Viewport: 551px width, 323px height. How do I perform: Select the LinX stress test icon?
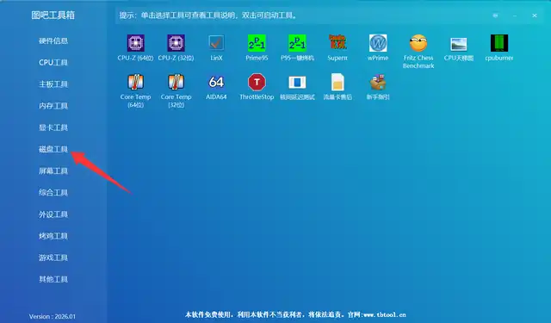pos(216,43)
